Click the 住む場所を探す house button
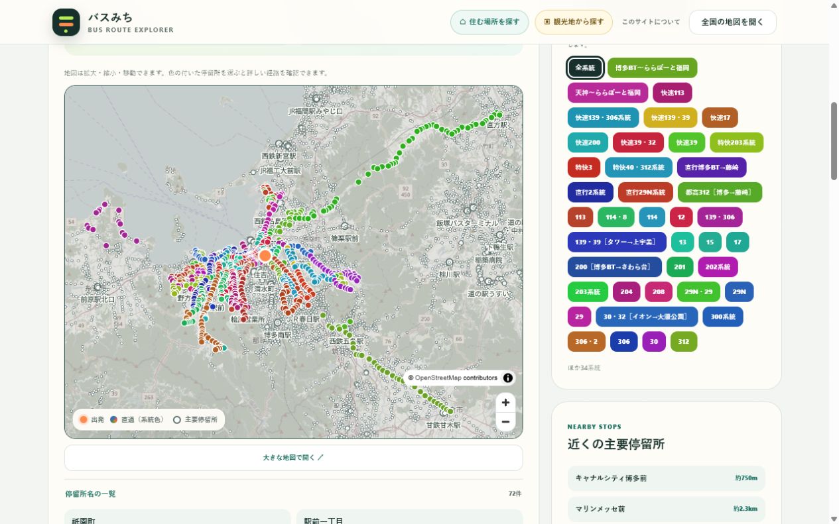 tap(489, 22)
